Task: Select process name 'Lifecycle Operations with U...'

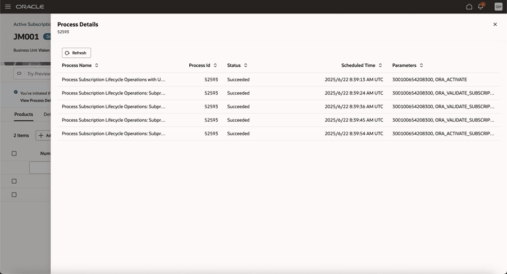Action: click(113, 80)
